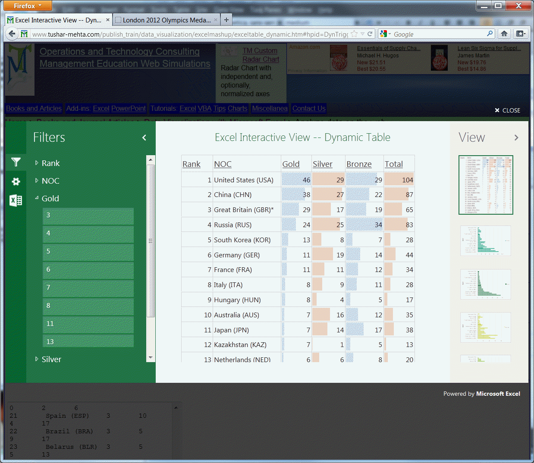Open the Firefox menu button
534x463 pixels.
click(x=28, y=6)
